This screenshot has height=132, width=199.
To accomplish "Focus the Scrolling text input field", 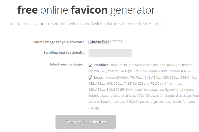I will (110, 53).
